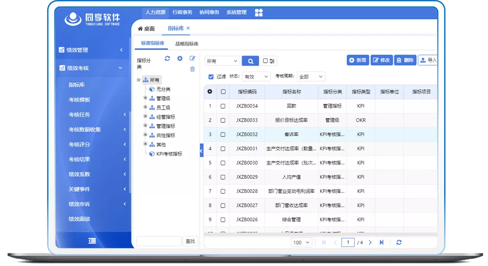Screen dimensions: 488x266
Task: Click the refresh icon in the category panel
Action: click(x=167, y=58)
